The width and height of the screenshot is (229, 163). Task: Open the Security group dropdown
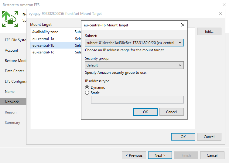(x=134, y=65)
